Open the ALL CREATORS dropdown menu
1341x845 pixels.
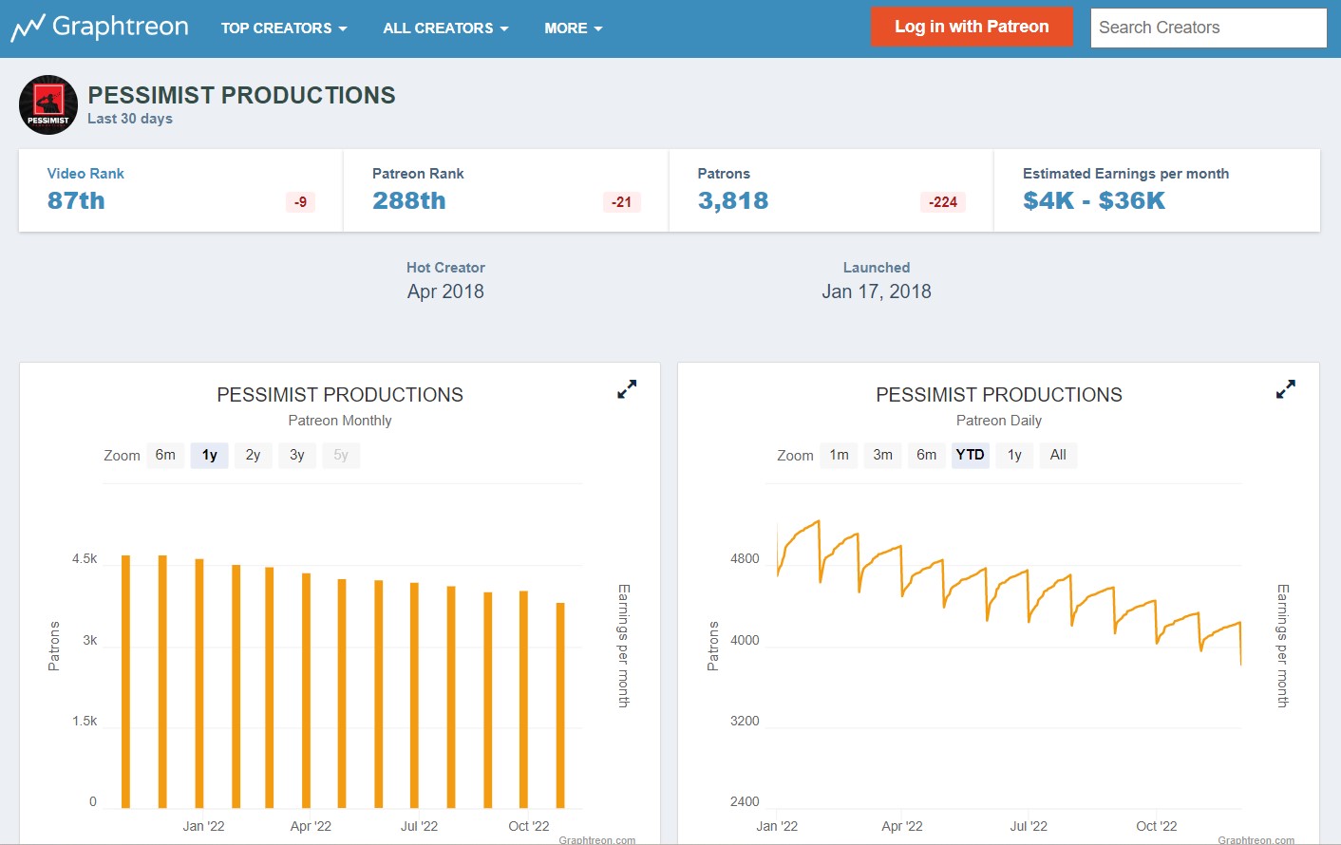(x=445, y=28)
